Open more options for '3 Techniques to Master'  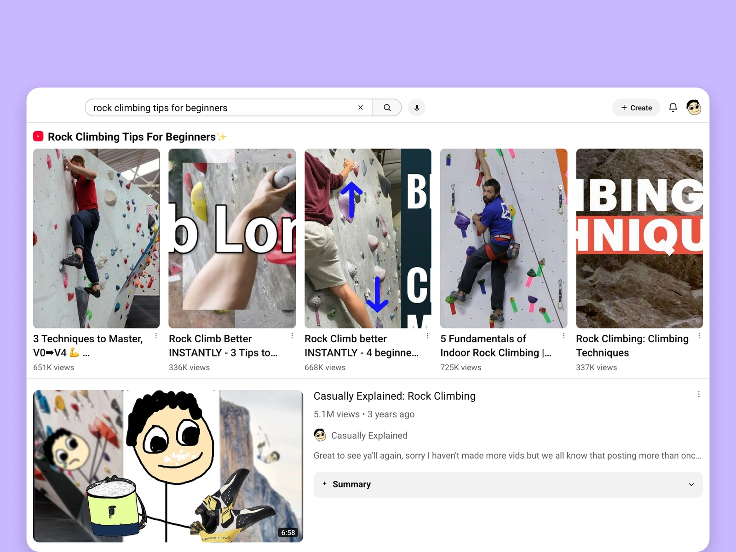tap(156, 336)
